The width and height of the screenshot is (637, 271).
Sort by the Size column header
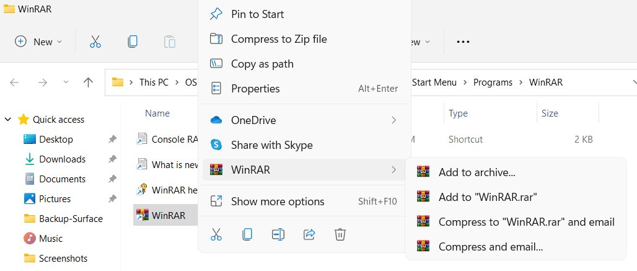coord(550,113)
